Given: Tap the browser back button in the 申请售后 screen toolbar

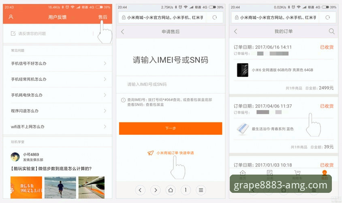Looking at the screenshot, I should [140, 190].
